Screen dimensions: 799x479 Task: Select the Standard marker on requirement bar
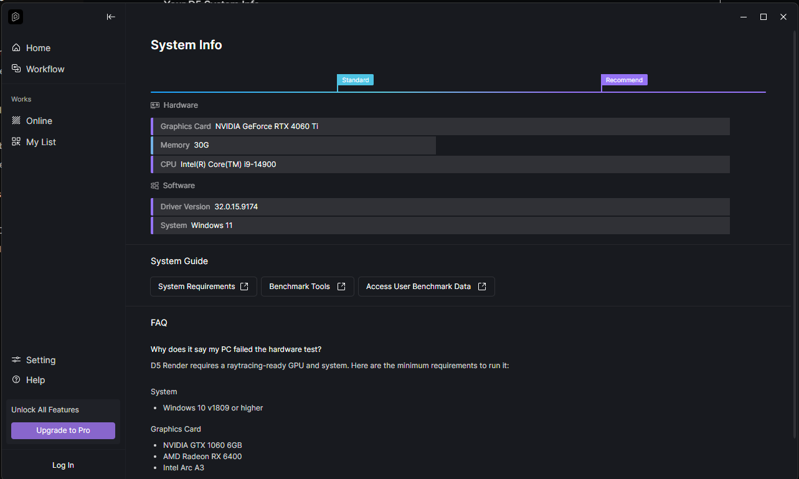click(x=355, y=80)
